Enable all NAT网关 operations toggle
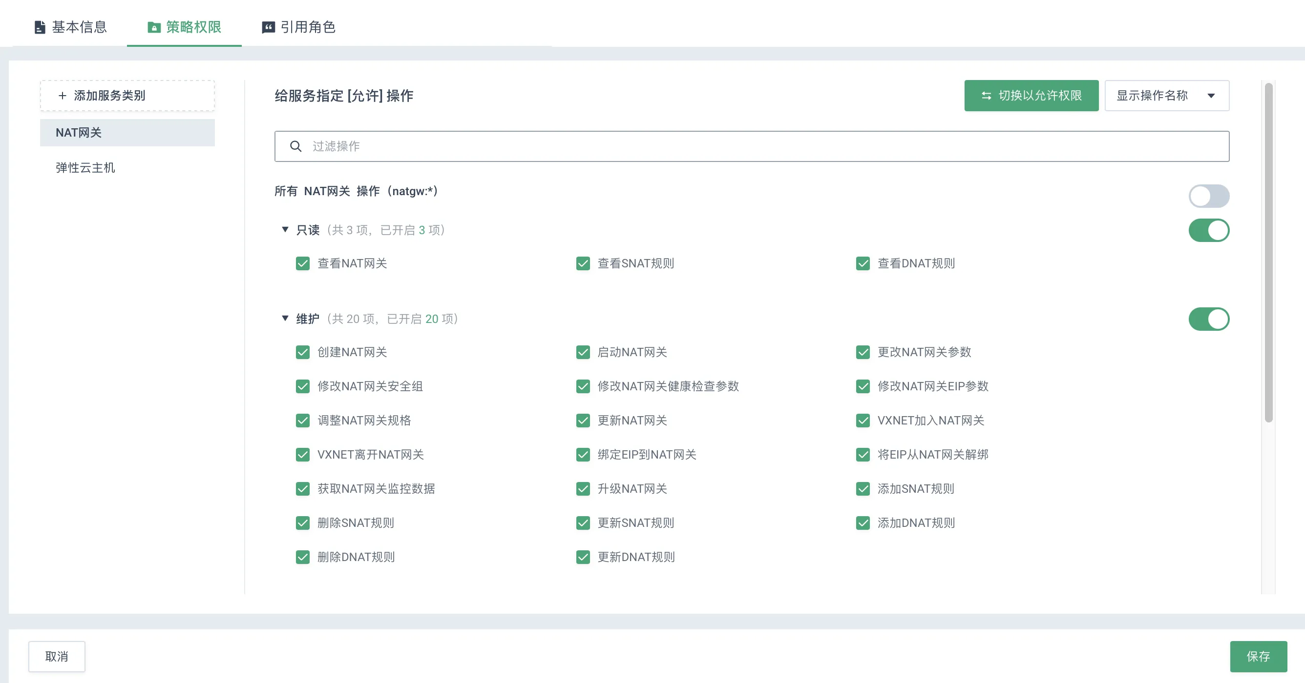Image resolution: width=1305 pixels, height=683 pixels. 1208,196
